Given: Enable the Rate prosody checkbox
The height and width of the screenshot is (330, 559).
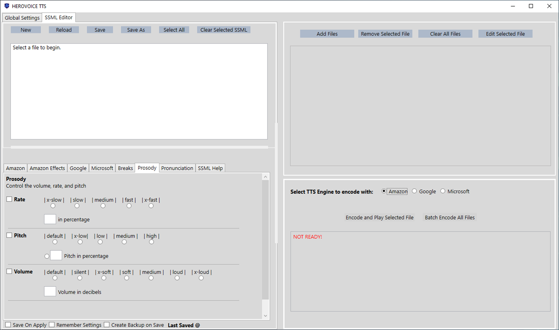Looking at the screenshot, I should tap(9, 199).
